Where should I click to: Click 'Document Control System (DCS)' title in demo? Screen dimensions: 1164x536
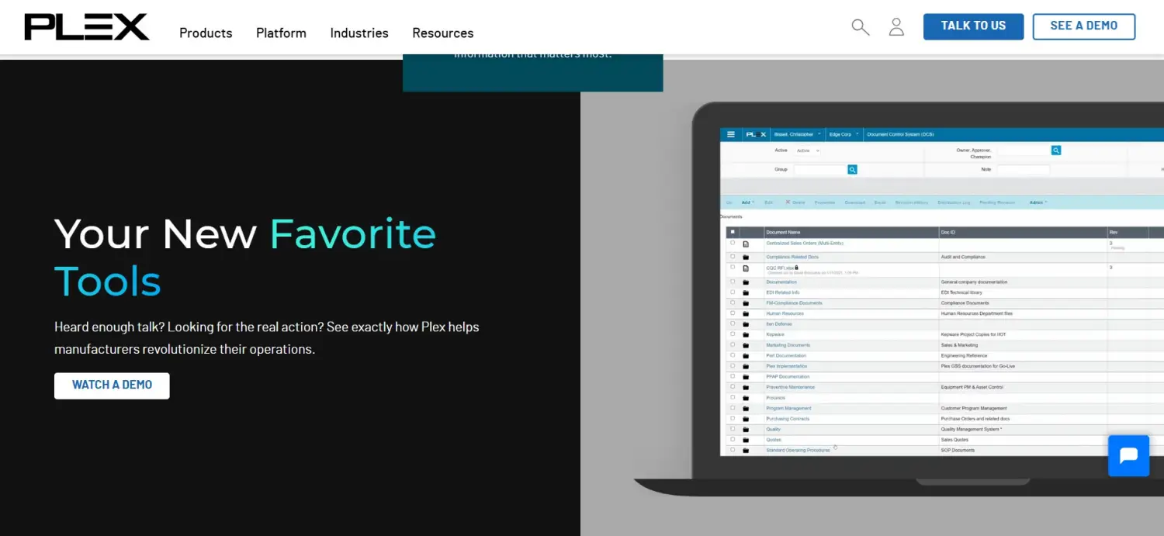900,134
